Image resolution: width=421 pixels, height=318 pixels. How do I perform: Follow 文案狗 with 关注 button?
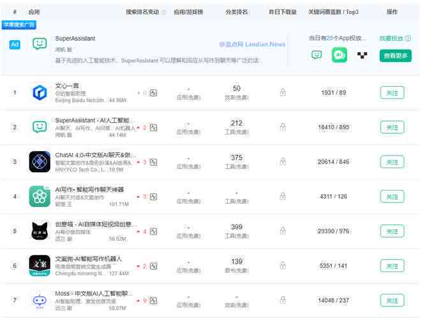(x=392, y=266)
